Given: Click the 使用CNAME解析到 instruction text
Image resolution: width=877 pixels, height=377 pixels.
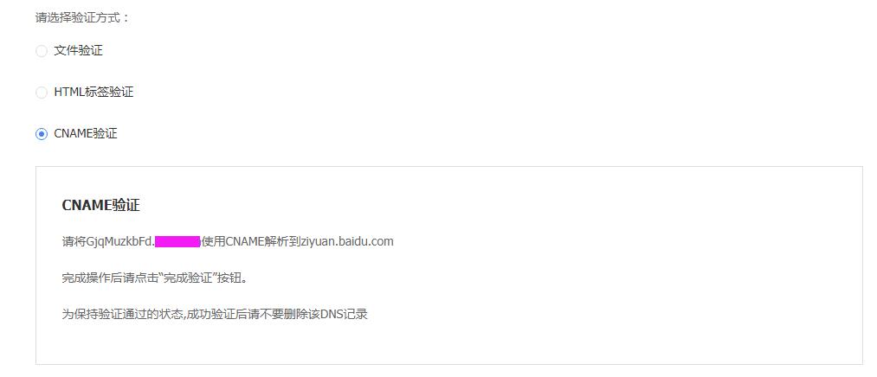Looking at the screenshot, I should pos(250,242).
